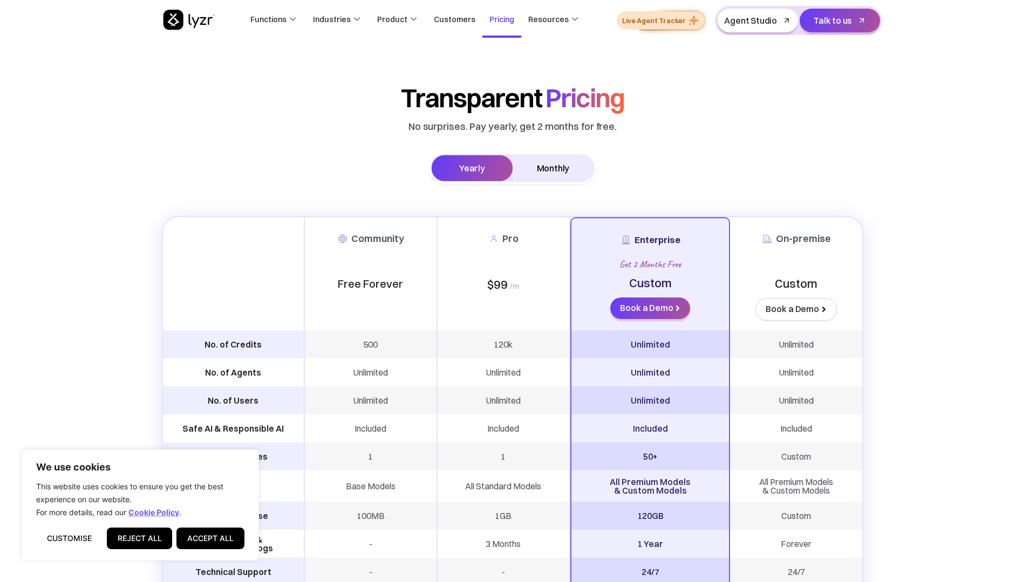Click the sparkle icon on Live Agent Tracker

694,20
